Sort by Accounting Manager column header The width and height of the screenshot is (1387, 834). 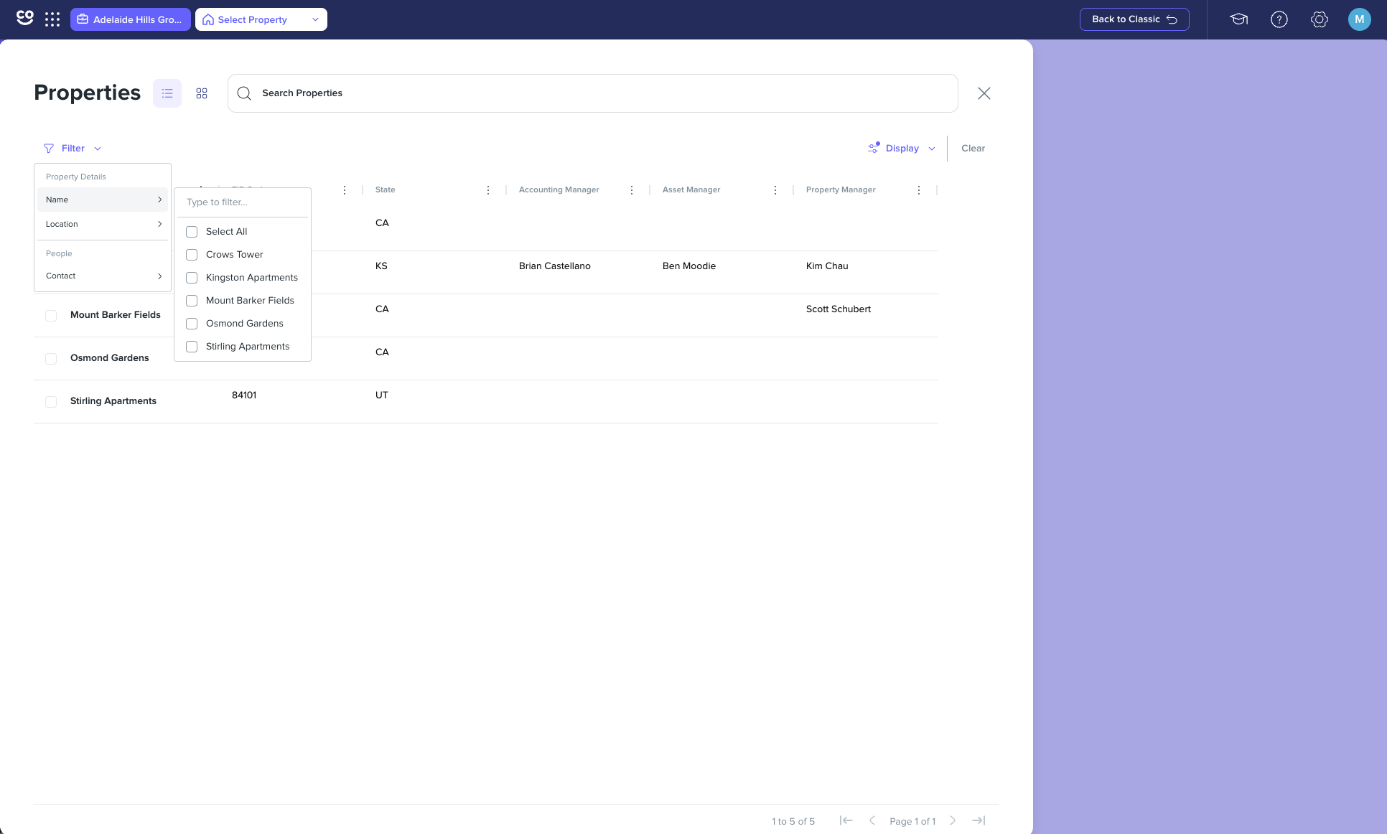(559, 189)
